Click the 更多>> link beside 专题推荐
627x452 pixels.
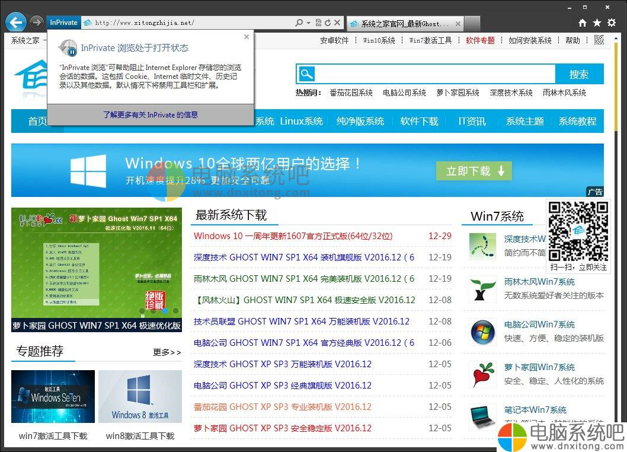point(167,352)
